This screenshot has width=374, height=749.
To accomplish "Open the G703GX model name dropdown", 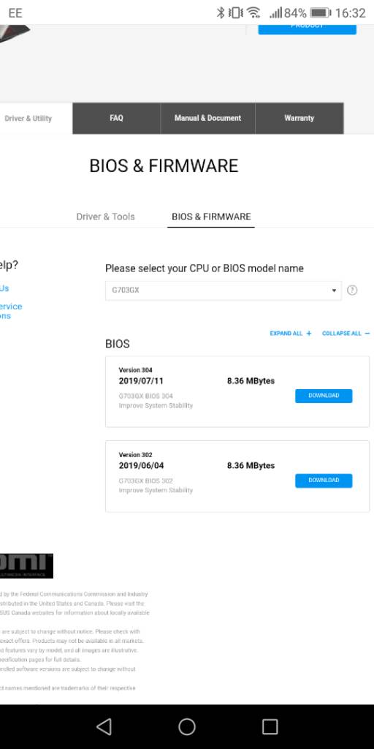I will 224,290.
